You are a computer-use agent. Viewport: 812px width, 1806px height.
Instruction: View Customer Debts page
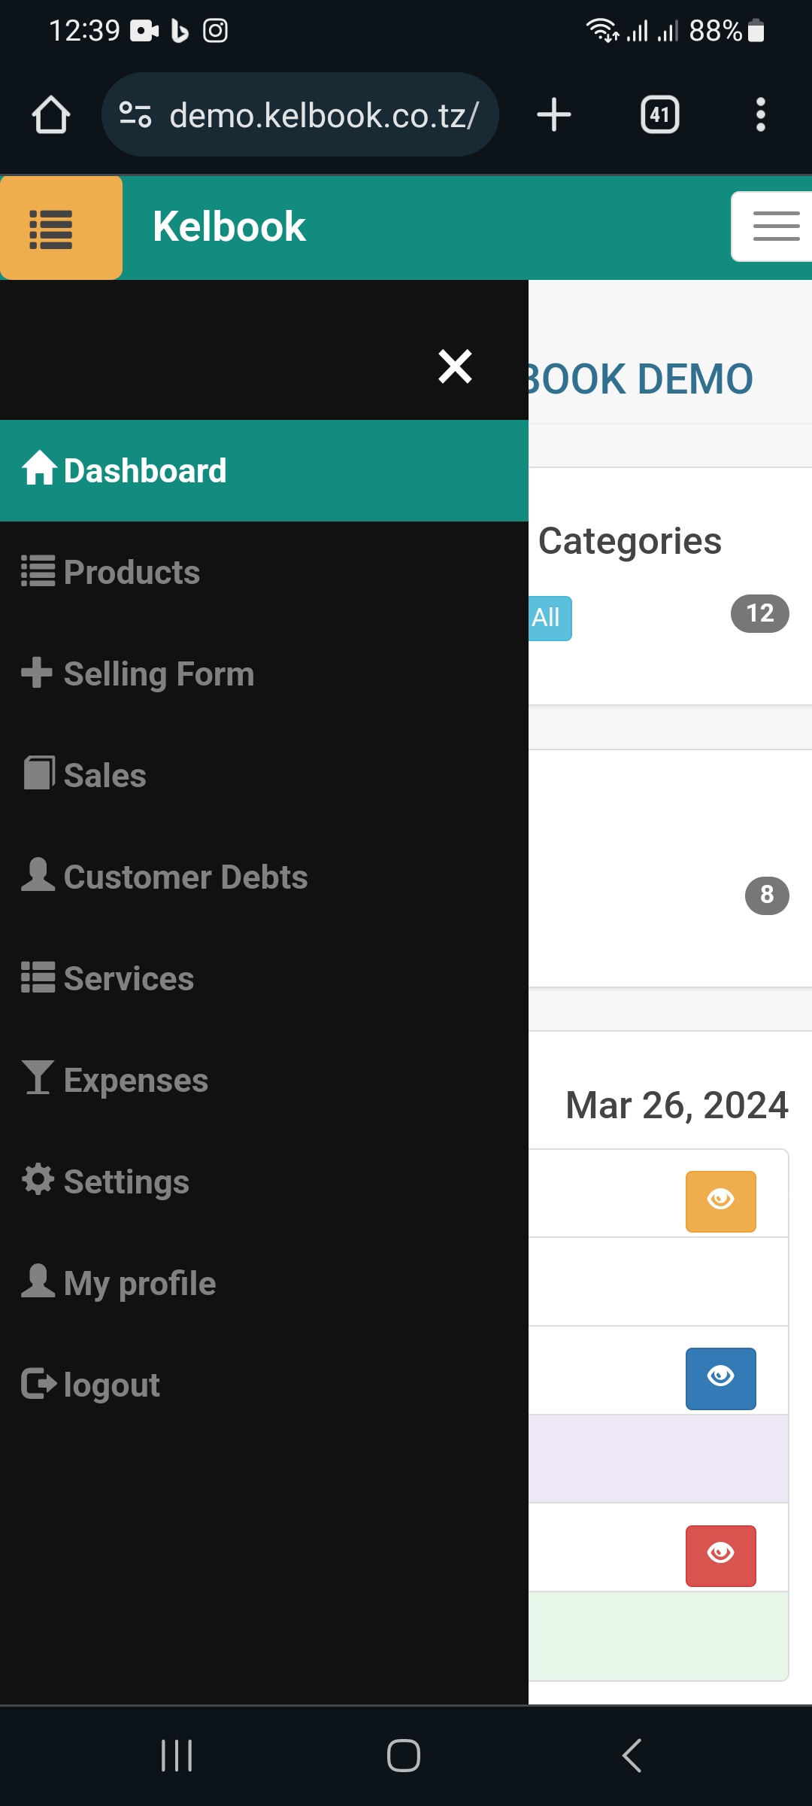[186, 877]
